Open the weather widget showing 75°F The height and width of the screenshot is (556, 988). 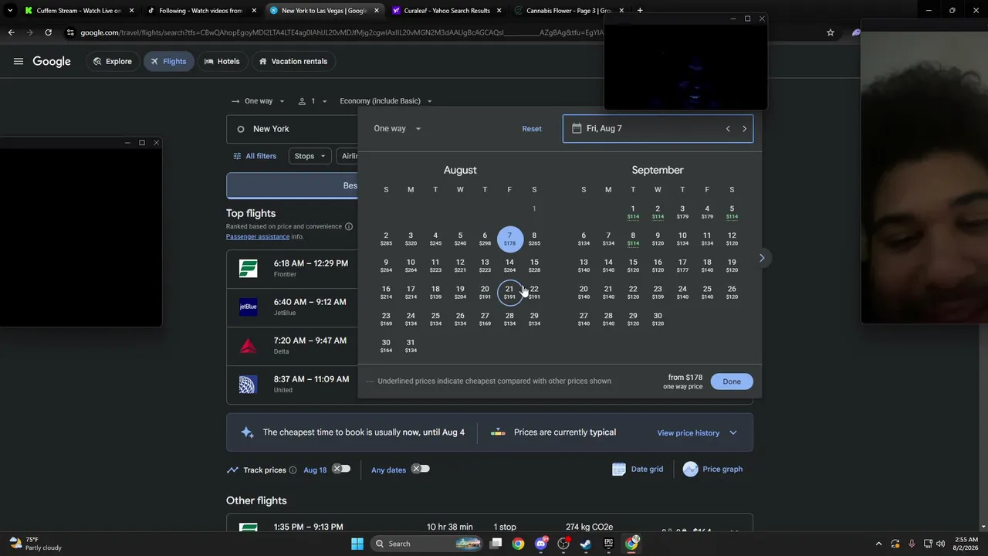[34, 544]
